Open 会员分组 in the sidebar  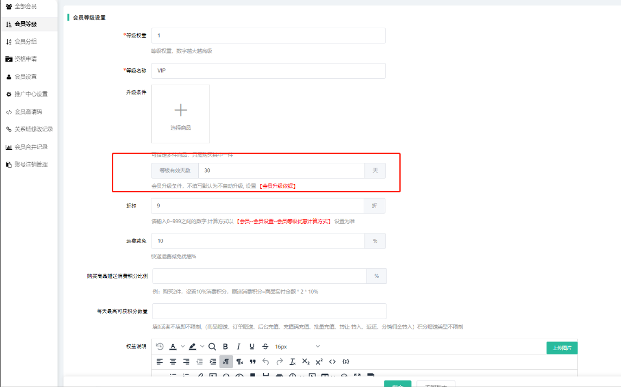26,42
